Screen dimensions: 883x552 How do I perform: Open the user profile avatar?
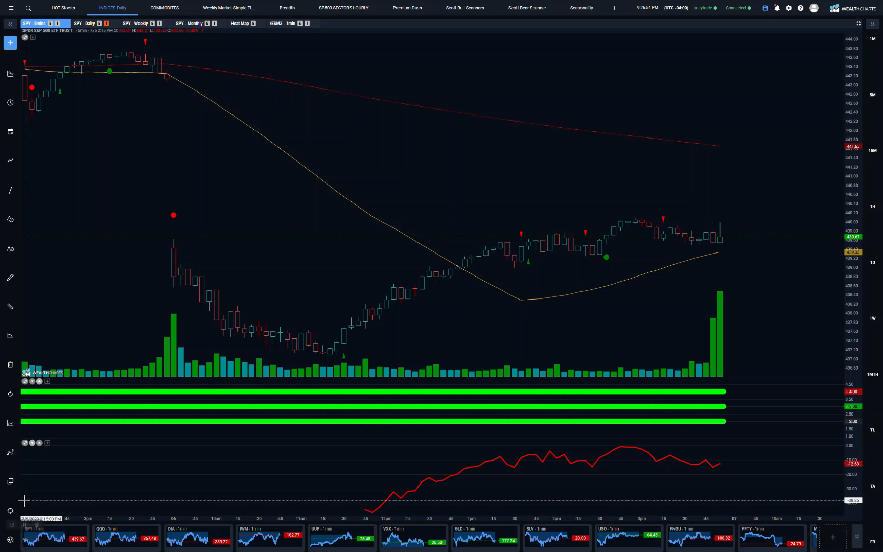(x=814, y=8)
